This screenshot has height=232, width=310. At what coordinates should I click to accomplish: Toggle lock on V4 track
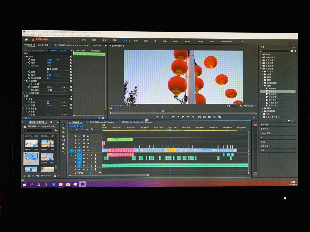click(x=76, y=140)
